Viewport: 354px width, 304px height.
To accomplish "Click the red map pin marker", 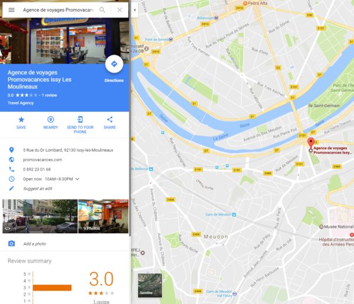I will [311, 143].
